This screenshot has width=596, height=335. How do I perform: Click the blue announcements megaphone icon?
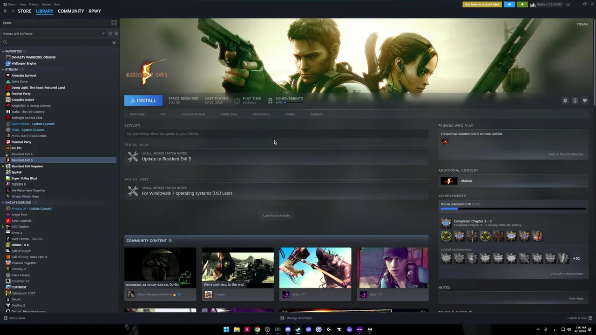[509, 5]
